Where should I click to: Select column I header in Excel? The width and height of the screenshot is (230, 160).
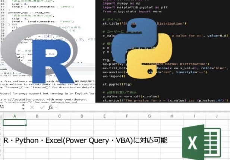[194, 116]
